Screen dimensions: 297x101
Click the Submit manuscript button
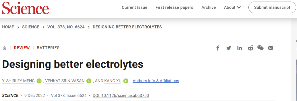(272, 8)
